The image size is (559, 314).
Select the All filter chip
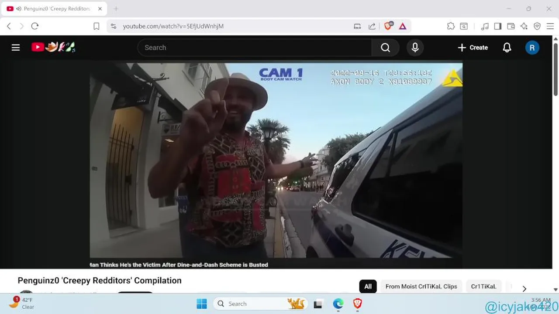coord(368,287)
